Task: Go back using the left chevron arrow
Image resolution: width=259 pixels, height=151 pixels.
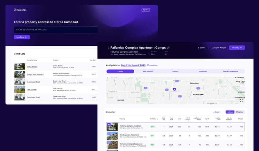Action: point(108,47)
